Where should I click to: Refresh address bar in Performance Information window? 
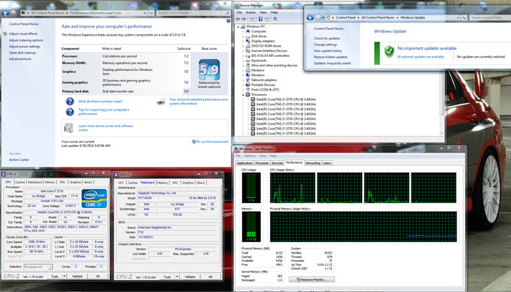(x=151, y=13)
